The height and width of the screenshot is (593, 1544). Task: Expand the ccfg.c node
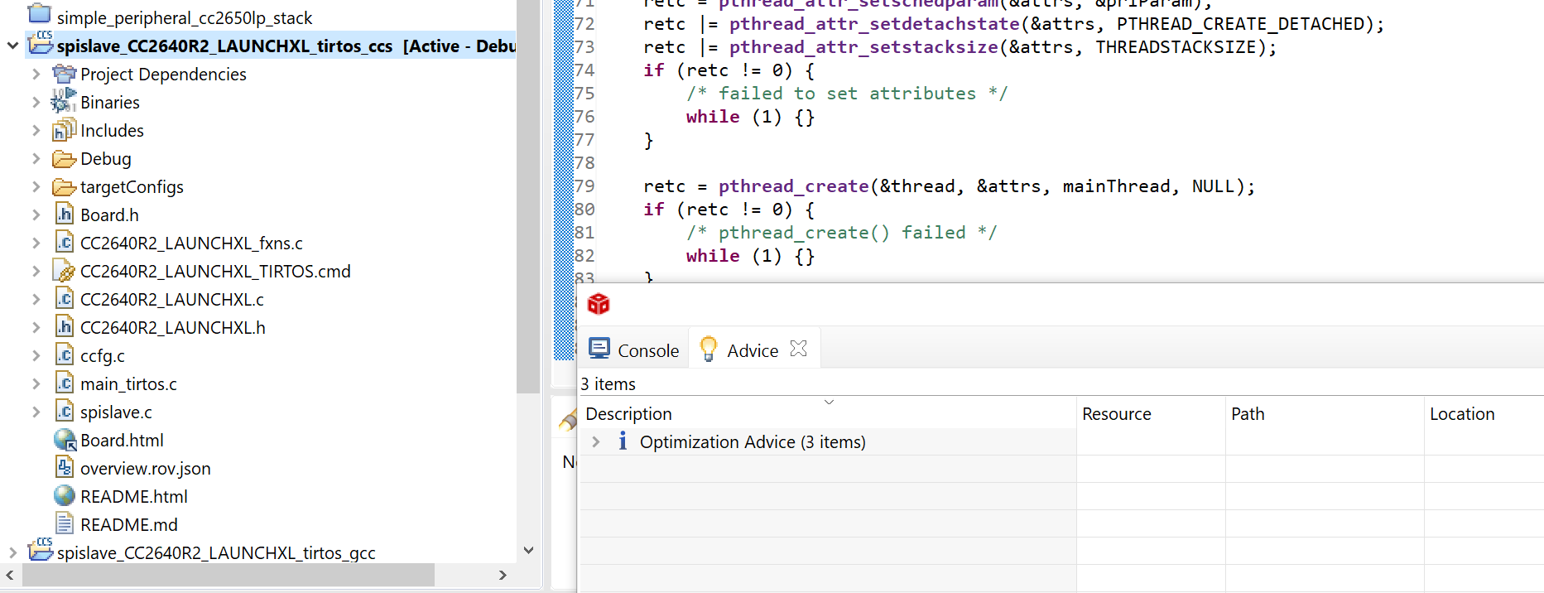click(36, 355)
